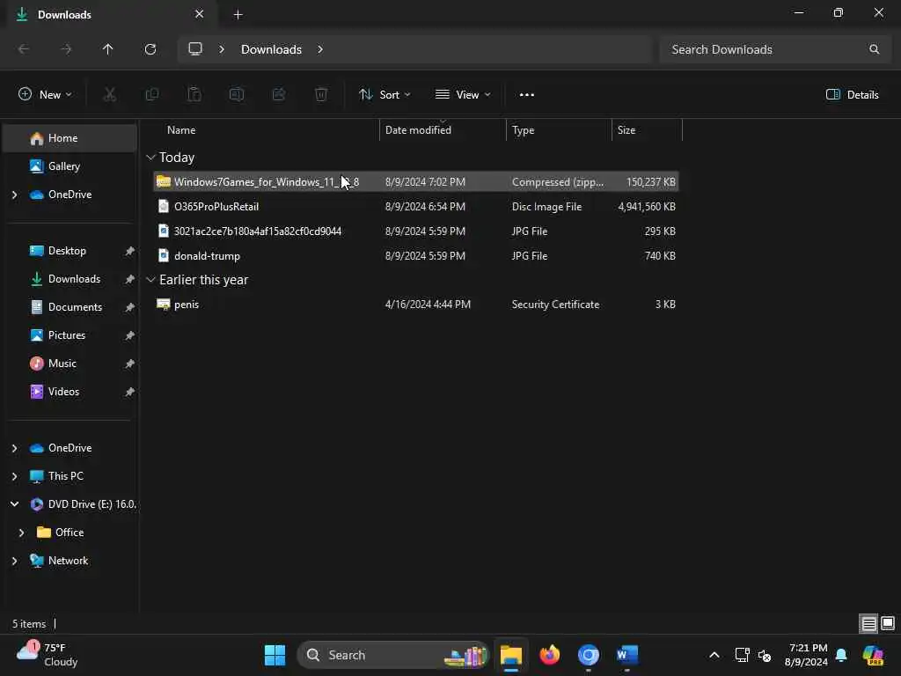This screenshot has width=901, height=676.
Task: Click the Cut scissors icon
Action: pyautogui.click(x=110, y=94)
